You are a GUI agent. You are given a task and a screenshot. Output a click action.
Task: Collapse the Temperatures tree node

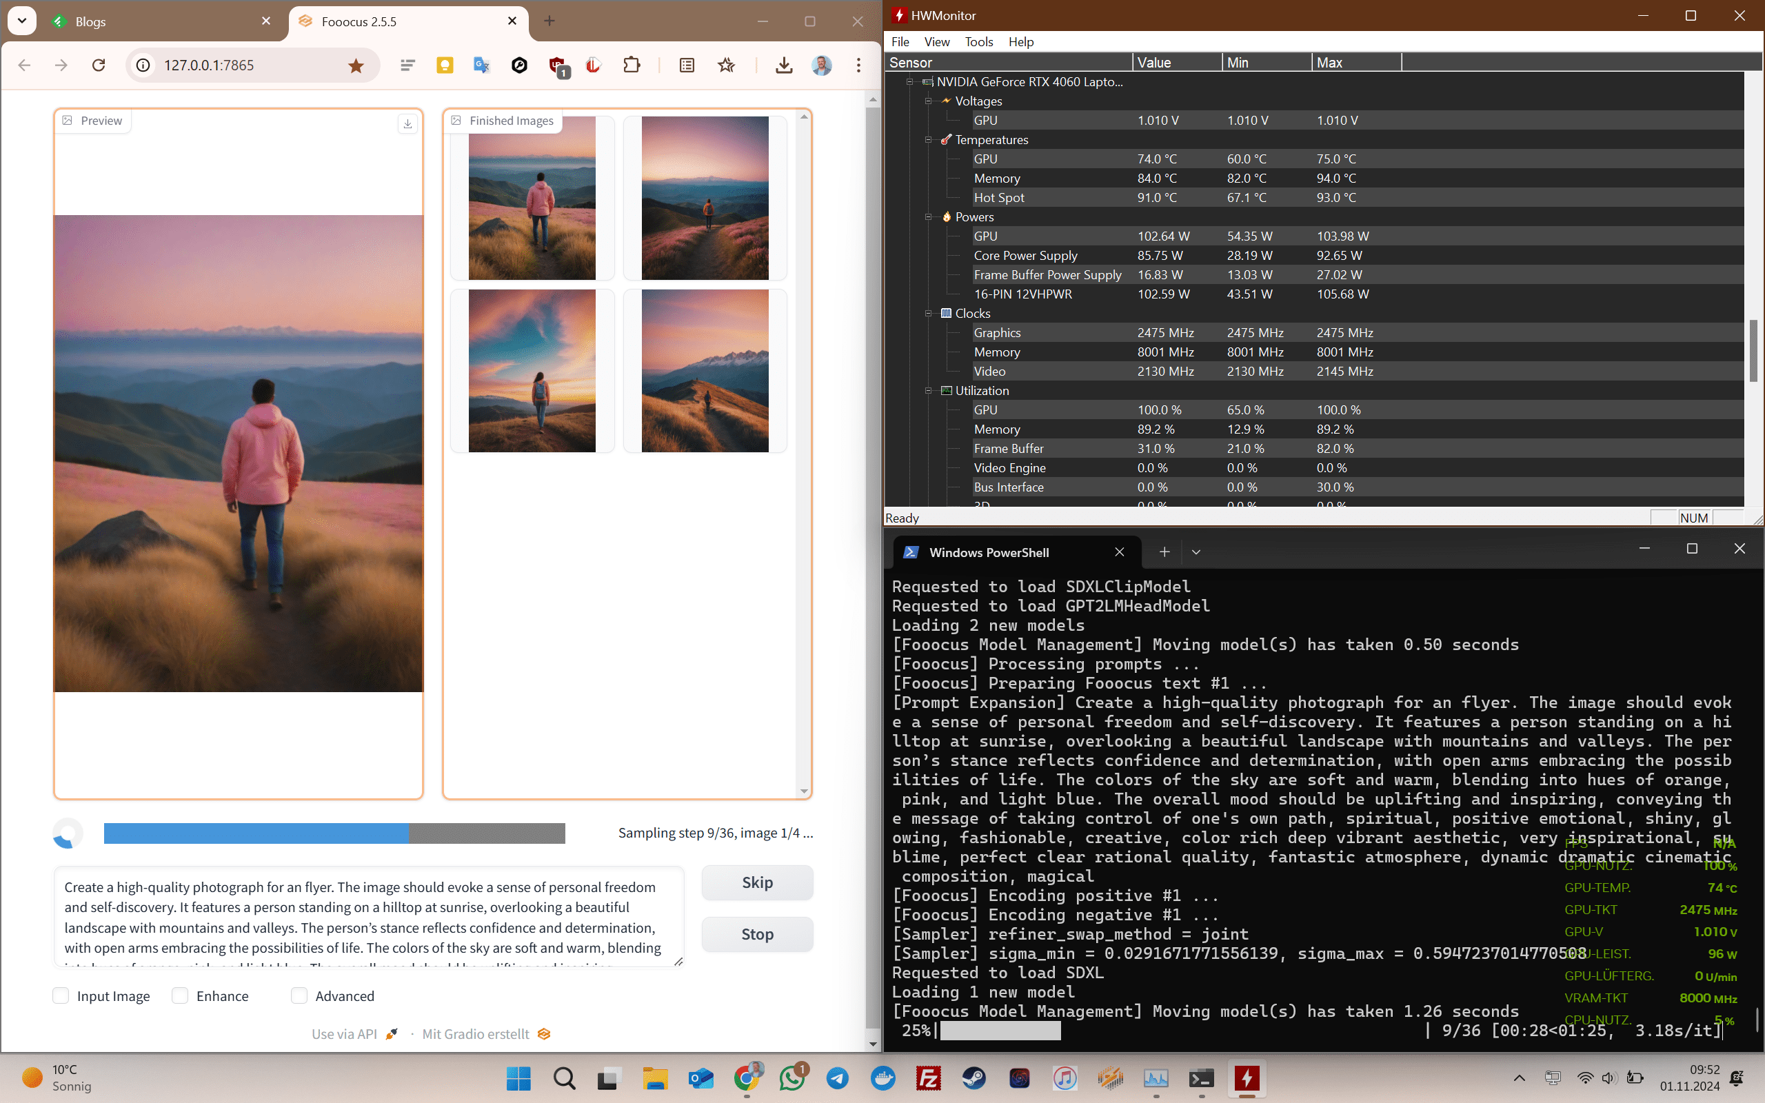click(x=929, y=140)
